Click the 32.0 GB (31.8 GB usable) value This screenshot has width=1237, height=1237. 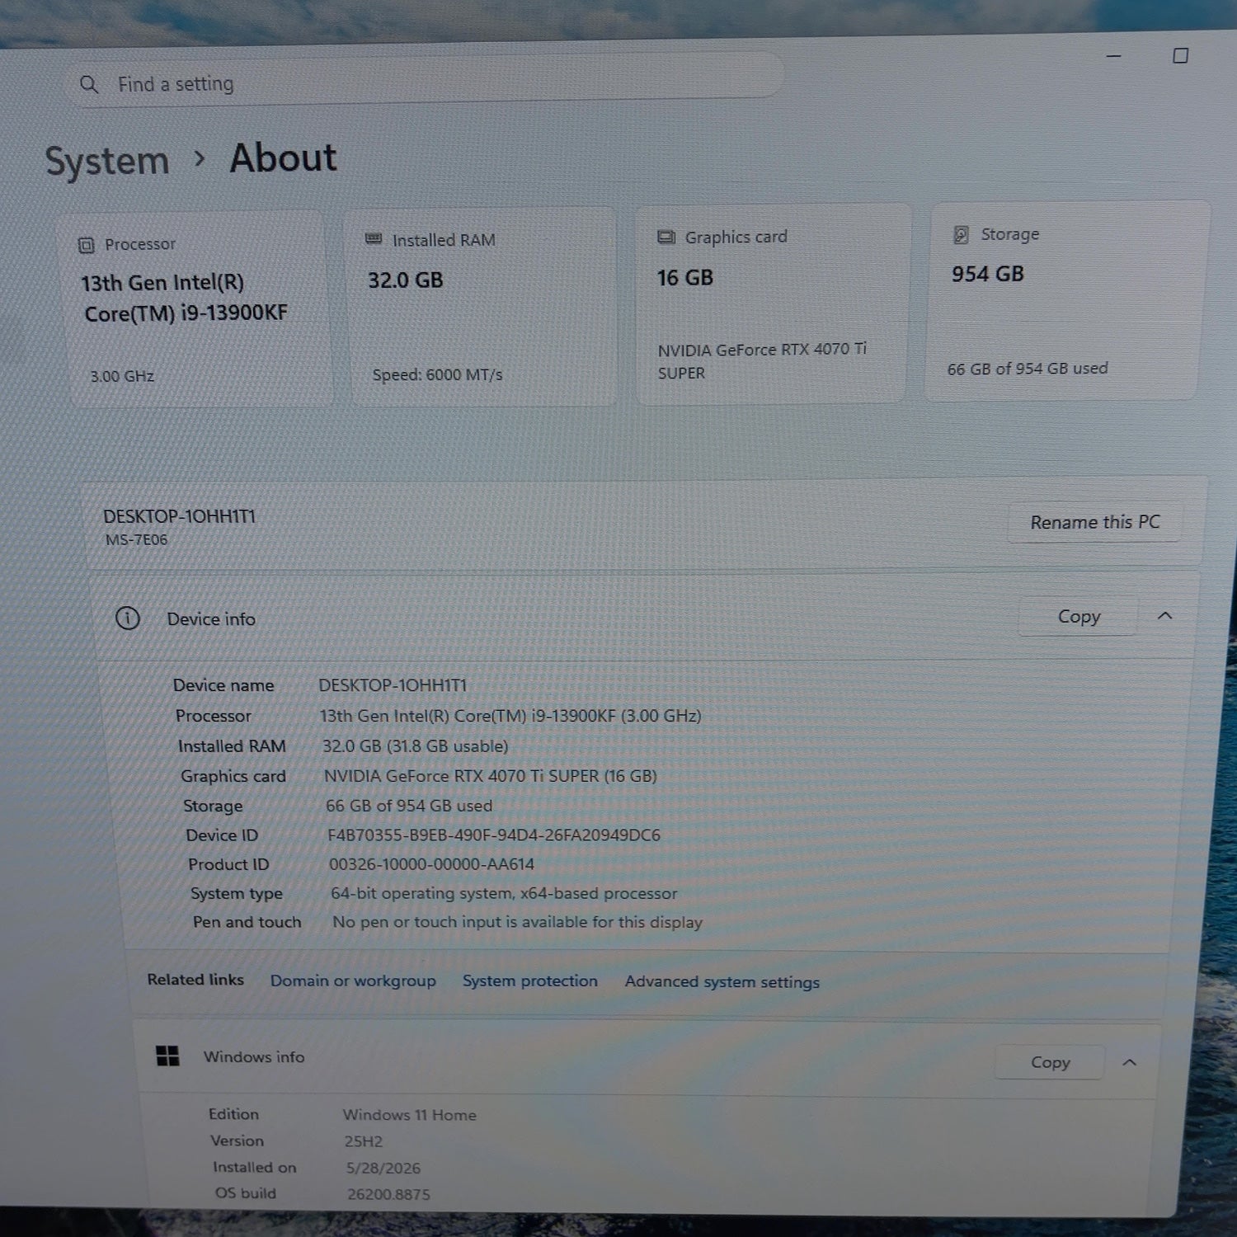pyautogui.click(x=415, y=746)
